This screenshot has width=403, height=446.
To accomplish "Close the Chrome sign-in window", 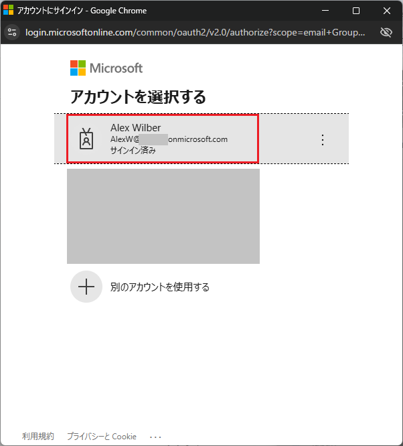I will [x=387, y=11].
